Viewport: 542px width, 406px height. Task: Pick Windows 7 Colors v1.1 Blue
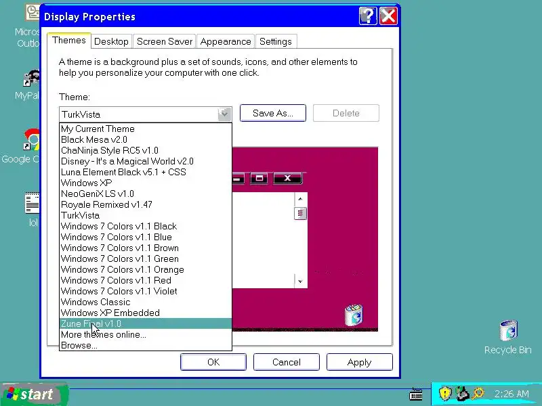tap(146, 237)
